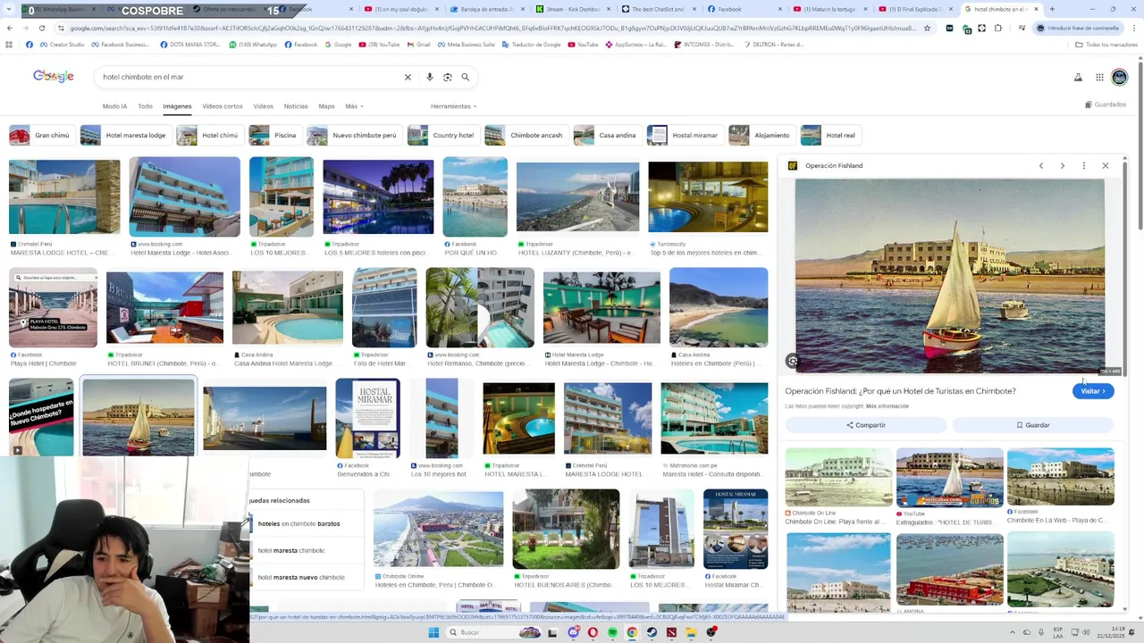Open Spotify from the taskbar

[x=612, y=632]
